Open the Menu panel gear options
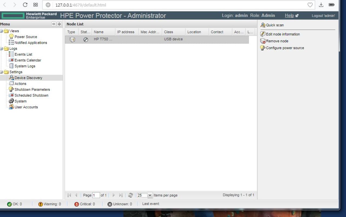Viewport: 346px width, 217px height. point(59,24)
